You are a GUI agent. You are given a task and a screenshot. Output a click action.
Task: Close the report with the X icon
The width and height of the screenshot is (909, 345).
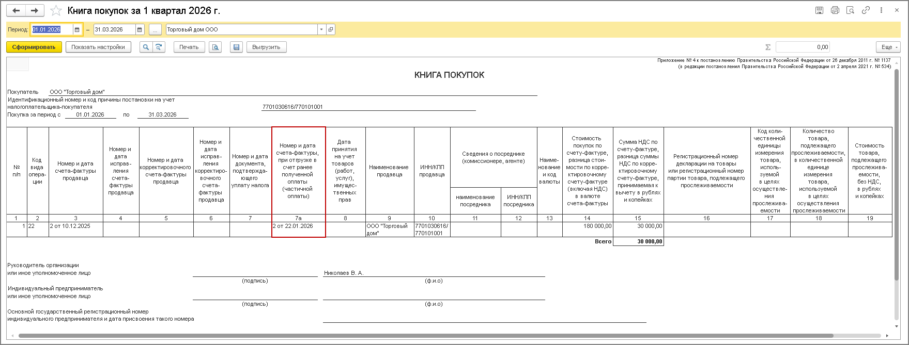tap(897, 10)
